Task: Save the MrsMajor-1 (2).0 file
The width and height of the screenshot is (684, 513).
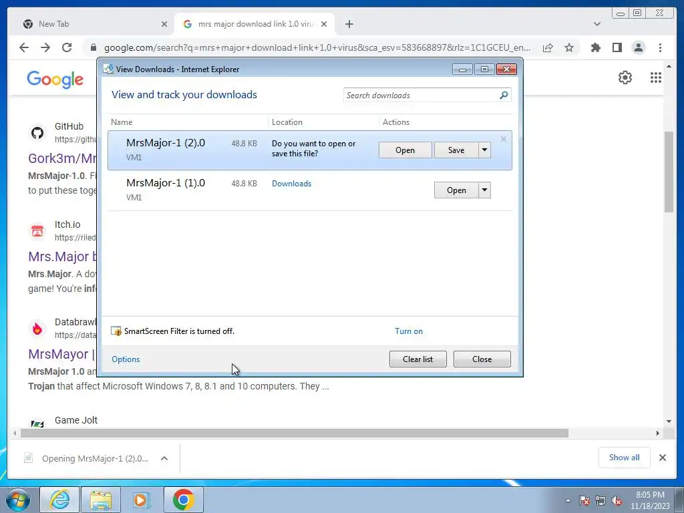Action: (x=456, y=150)
